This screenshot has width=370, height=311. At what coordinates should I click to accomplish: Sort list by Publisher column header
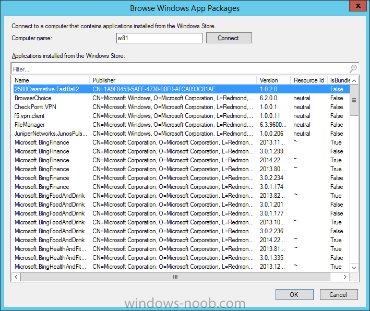[x=173, y=80]
